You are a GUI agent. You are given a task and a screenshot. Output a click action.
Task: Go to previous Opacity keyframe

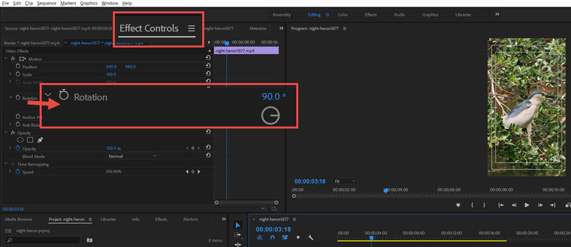click(x=187, y=149)
